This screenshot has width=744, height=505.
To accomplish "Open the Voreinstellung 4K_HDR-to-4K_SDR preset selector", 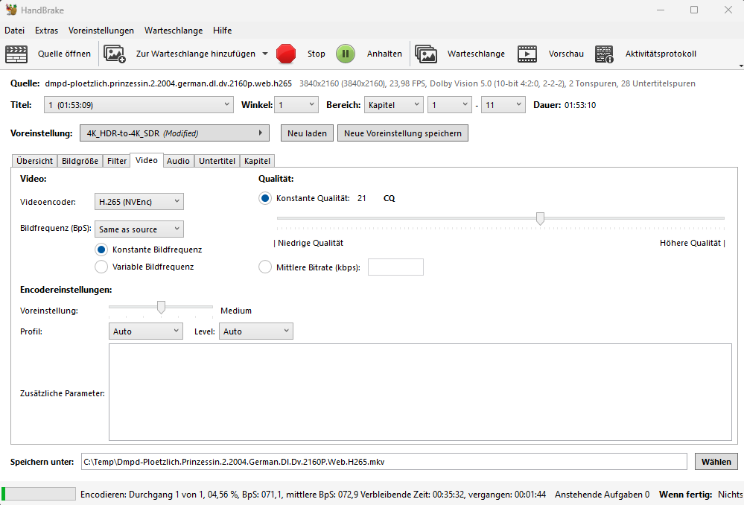I will tap(174, 133).
